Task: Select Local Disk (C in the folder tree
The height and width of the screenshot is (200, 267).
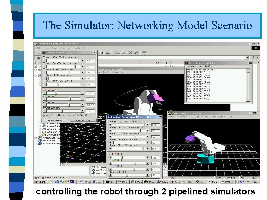Action: point(51,129)
